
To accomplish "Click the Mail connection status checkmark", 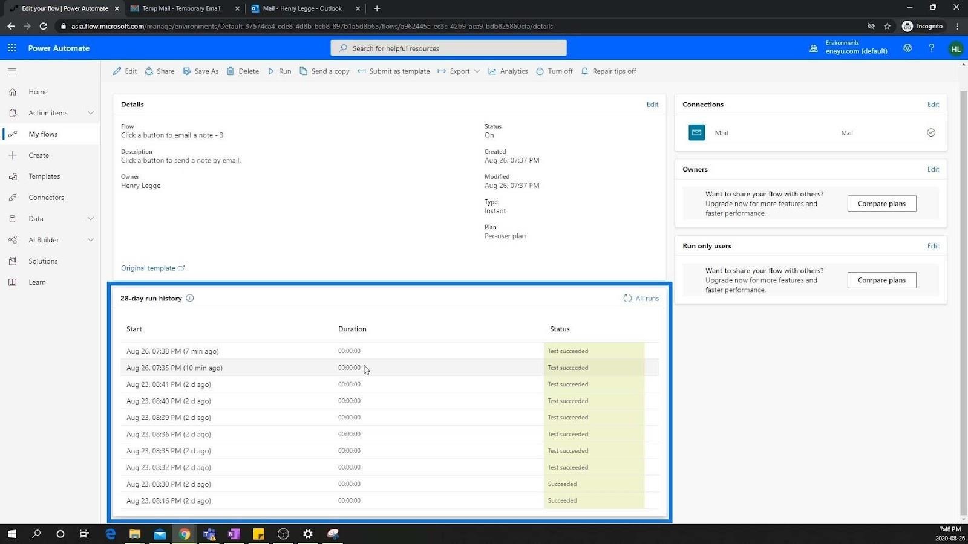I will click(931, 132).
